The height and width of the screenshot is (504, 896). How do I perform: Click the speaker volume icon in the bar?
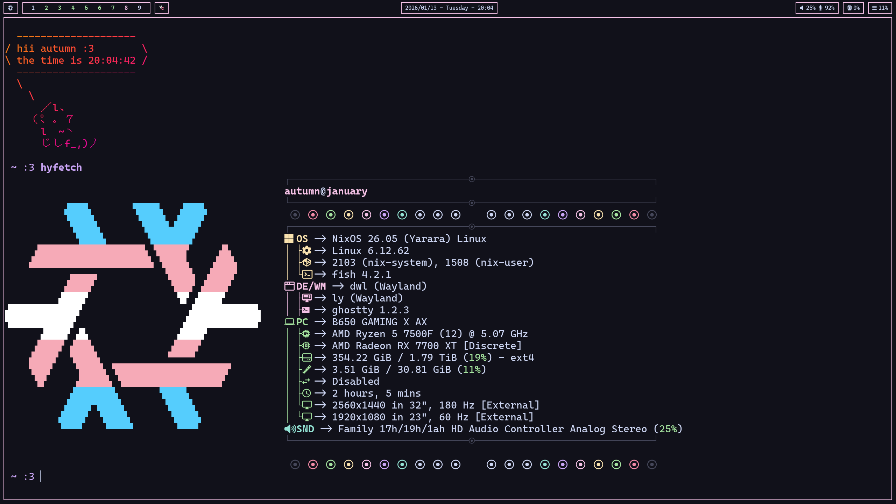tap(802, 8)
